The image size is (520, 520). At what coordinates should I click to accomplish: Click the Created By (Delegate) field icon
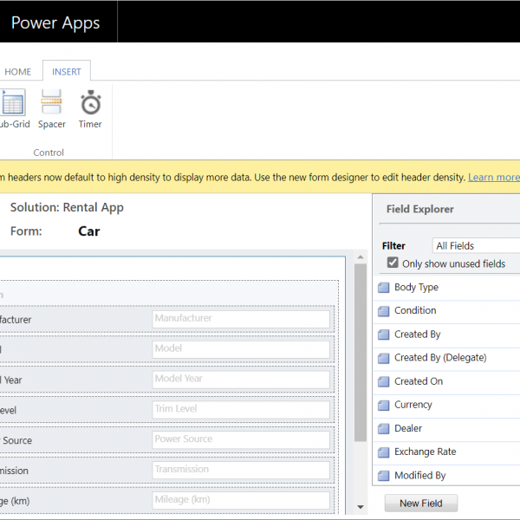[384, 358]
